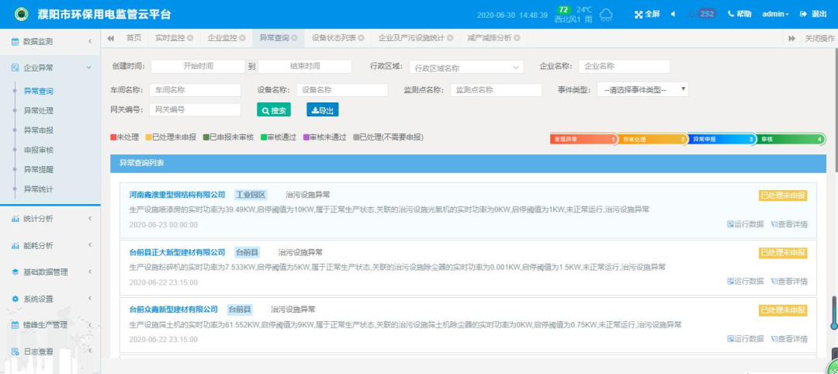Expand the 系统设置 sidebar menu
Image resolution: width=838 pixels, height=374 pixels.
(x=50, y=299)
